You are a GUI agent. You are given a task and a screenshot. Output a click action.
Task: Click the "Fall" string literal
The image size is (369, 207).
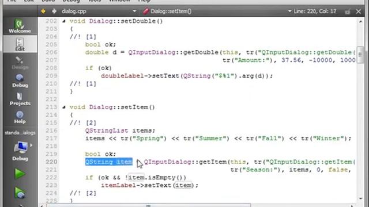point(269,139)
